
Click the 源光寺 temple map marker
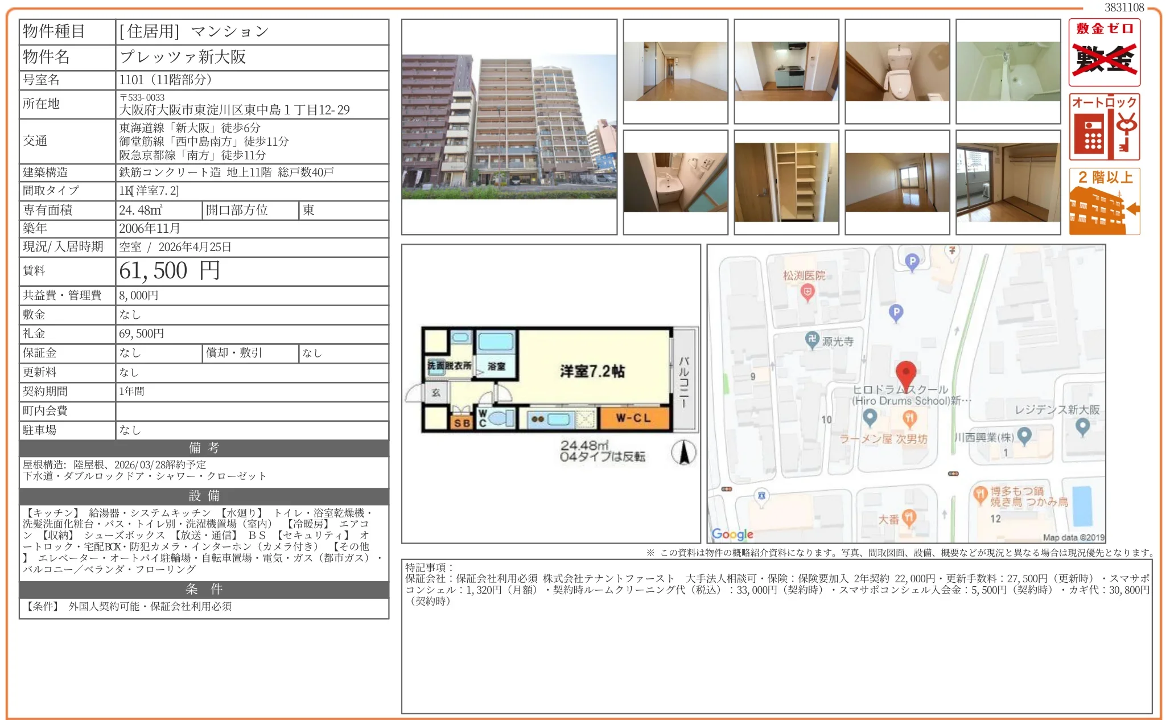coord(812,340)
